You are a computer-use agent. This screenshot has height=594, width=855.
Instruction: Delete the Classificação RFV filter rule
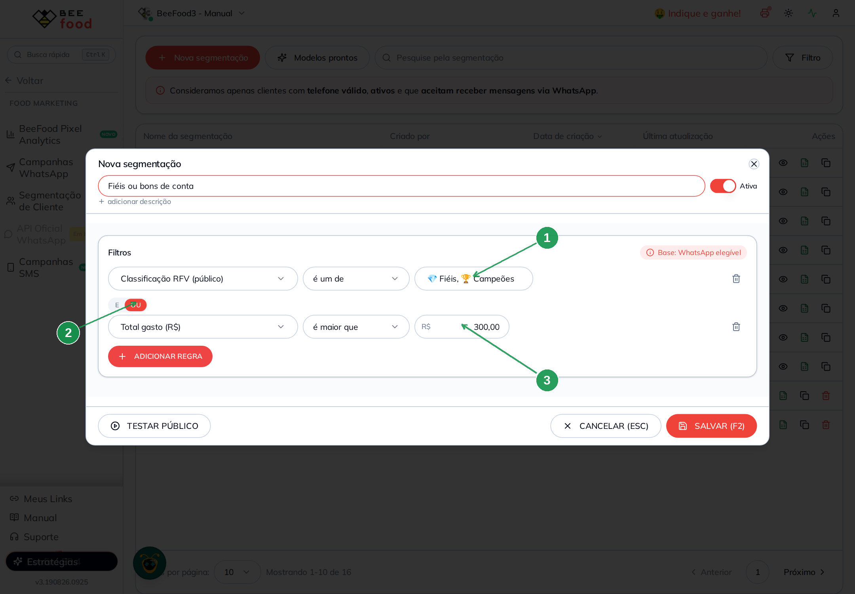[736, 279]
